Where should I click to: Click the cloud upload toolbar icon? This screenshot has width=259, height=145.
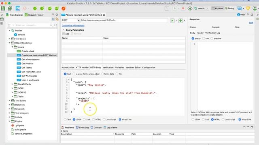[x=190, y=8]
